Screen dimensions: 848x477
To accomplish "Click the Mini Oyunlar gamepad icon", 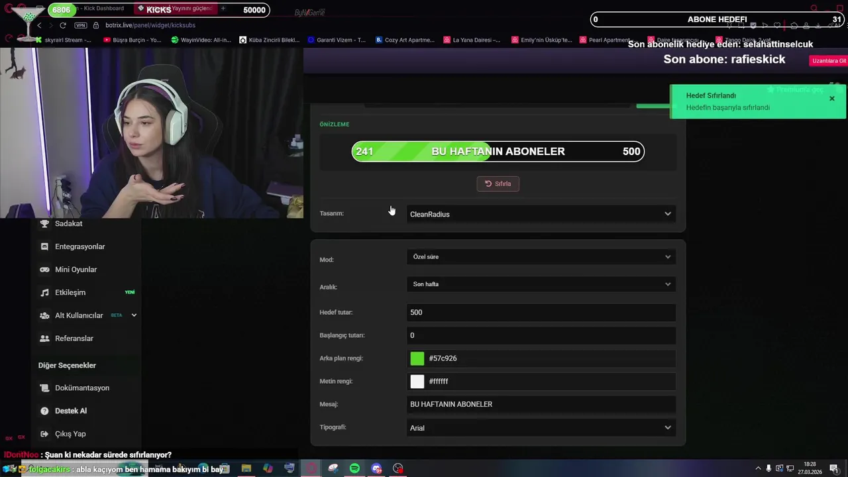I will coord(44,270).
